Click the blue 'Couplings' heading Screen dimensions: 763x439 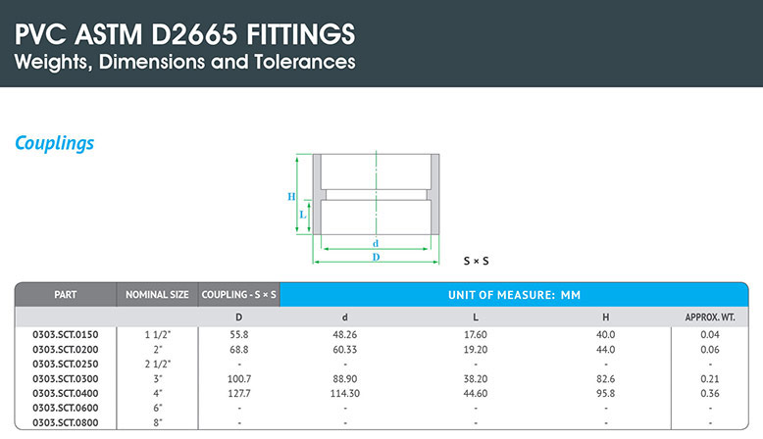click(x=55, y=143)
